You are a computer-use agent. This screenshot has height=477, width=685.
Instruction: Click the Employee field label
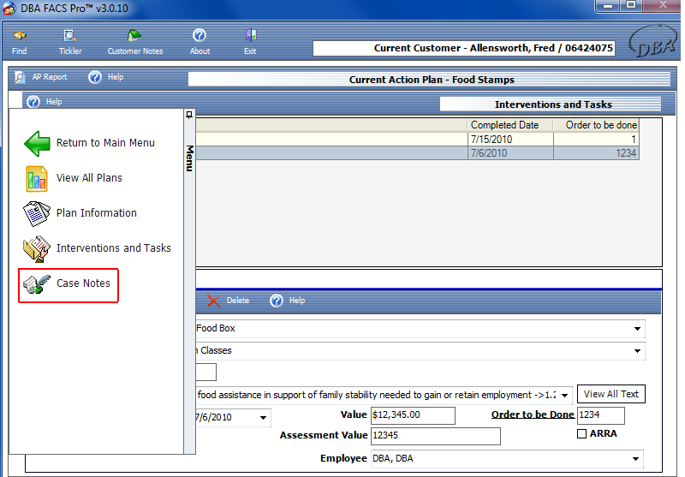click(x=343, y=458)
